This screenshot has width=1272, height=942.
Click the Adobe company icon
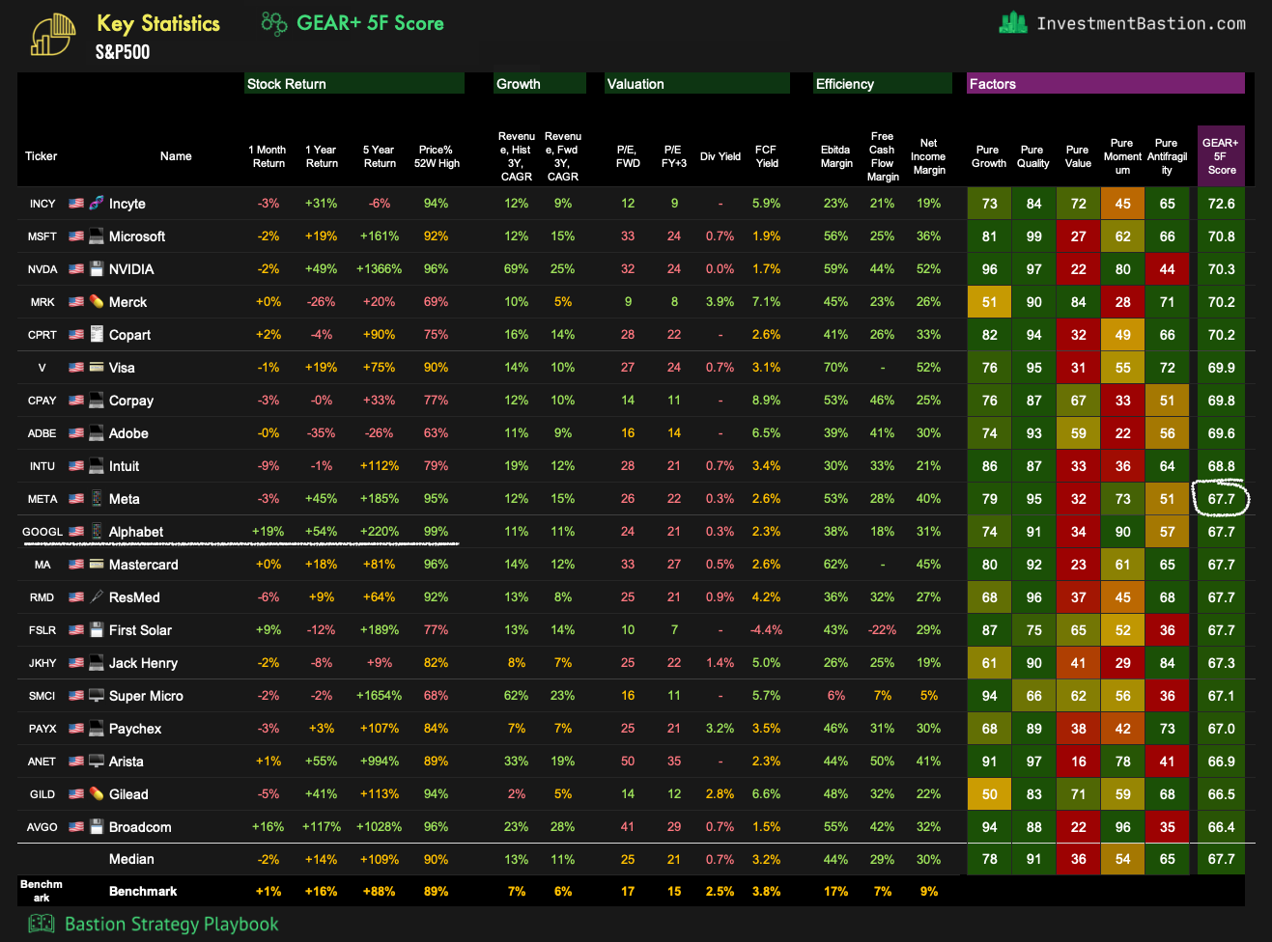coord(97,433)
